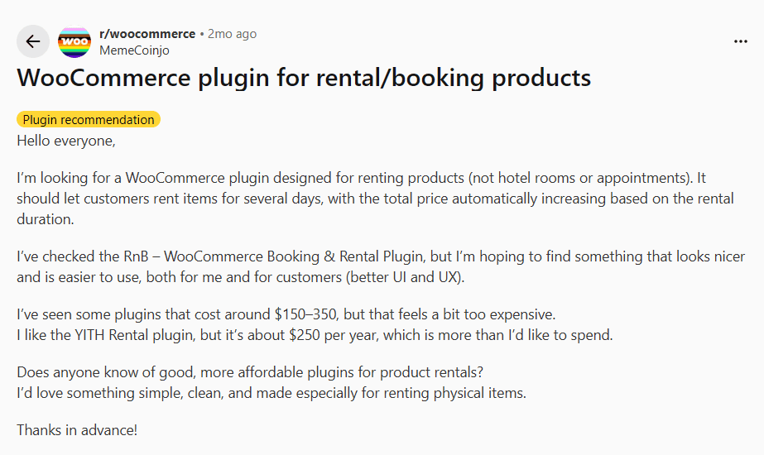The height and width of the screenshot is (455, 764).
Task: Click the post title about rental/booking products
Action: click(x=304, y=79)
